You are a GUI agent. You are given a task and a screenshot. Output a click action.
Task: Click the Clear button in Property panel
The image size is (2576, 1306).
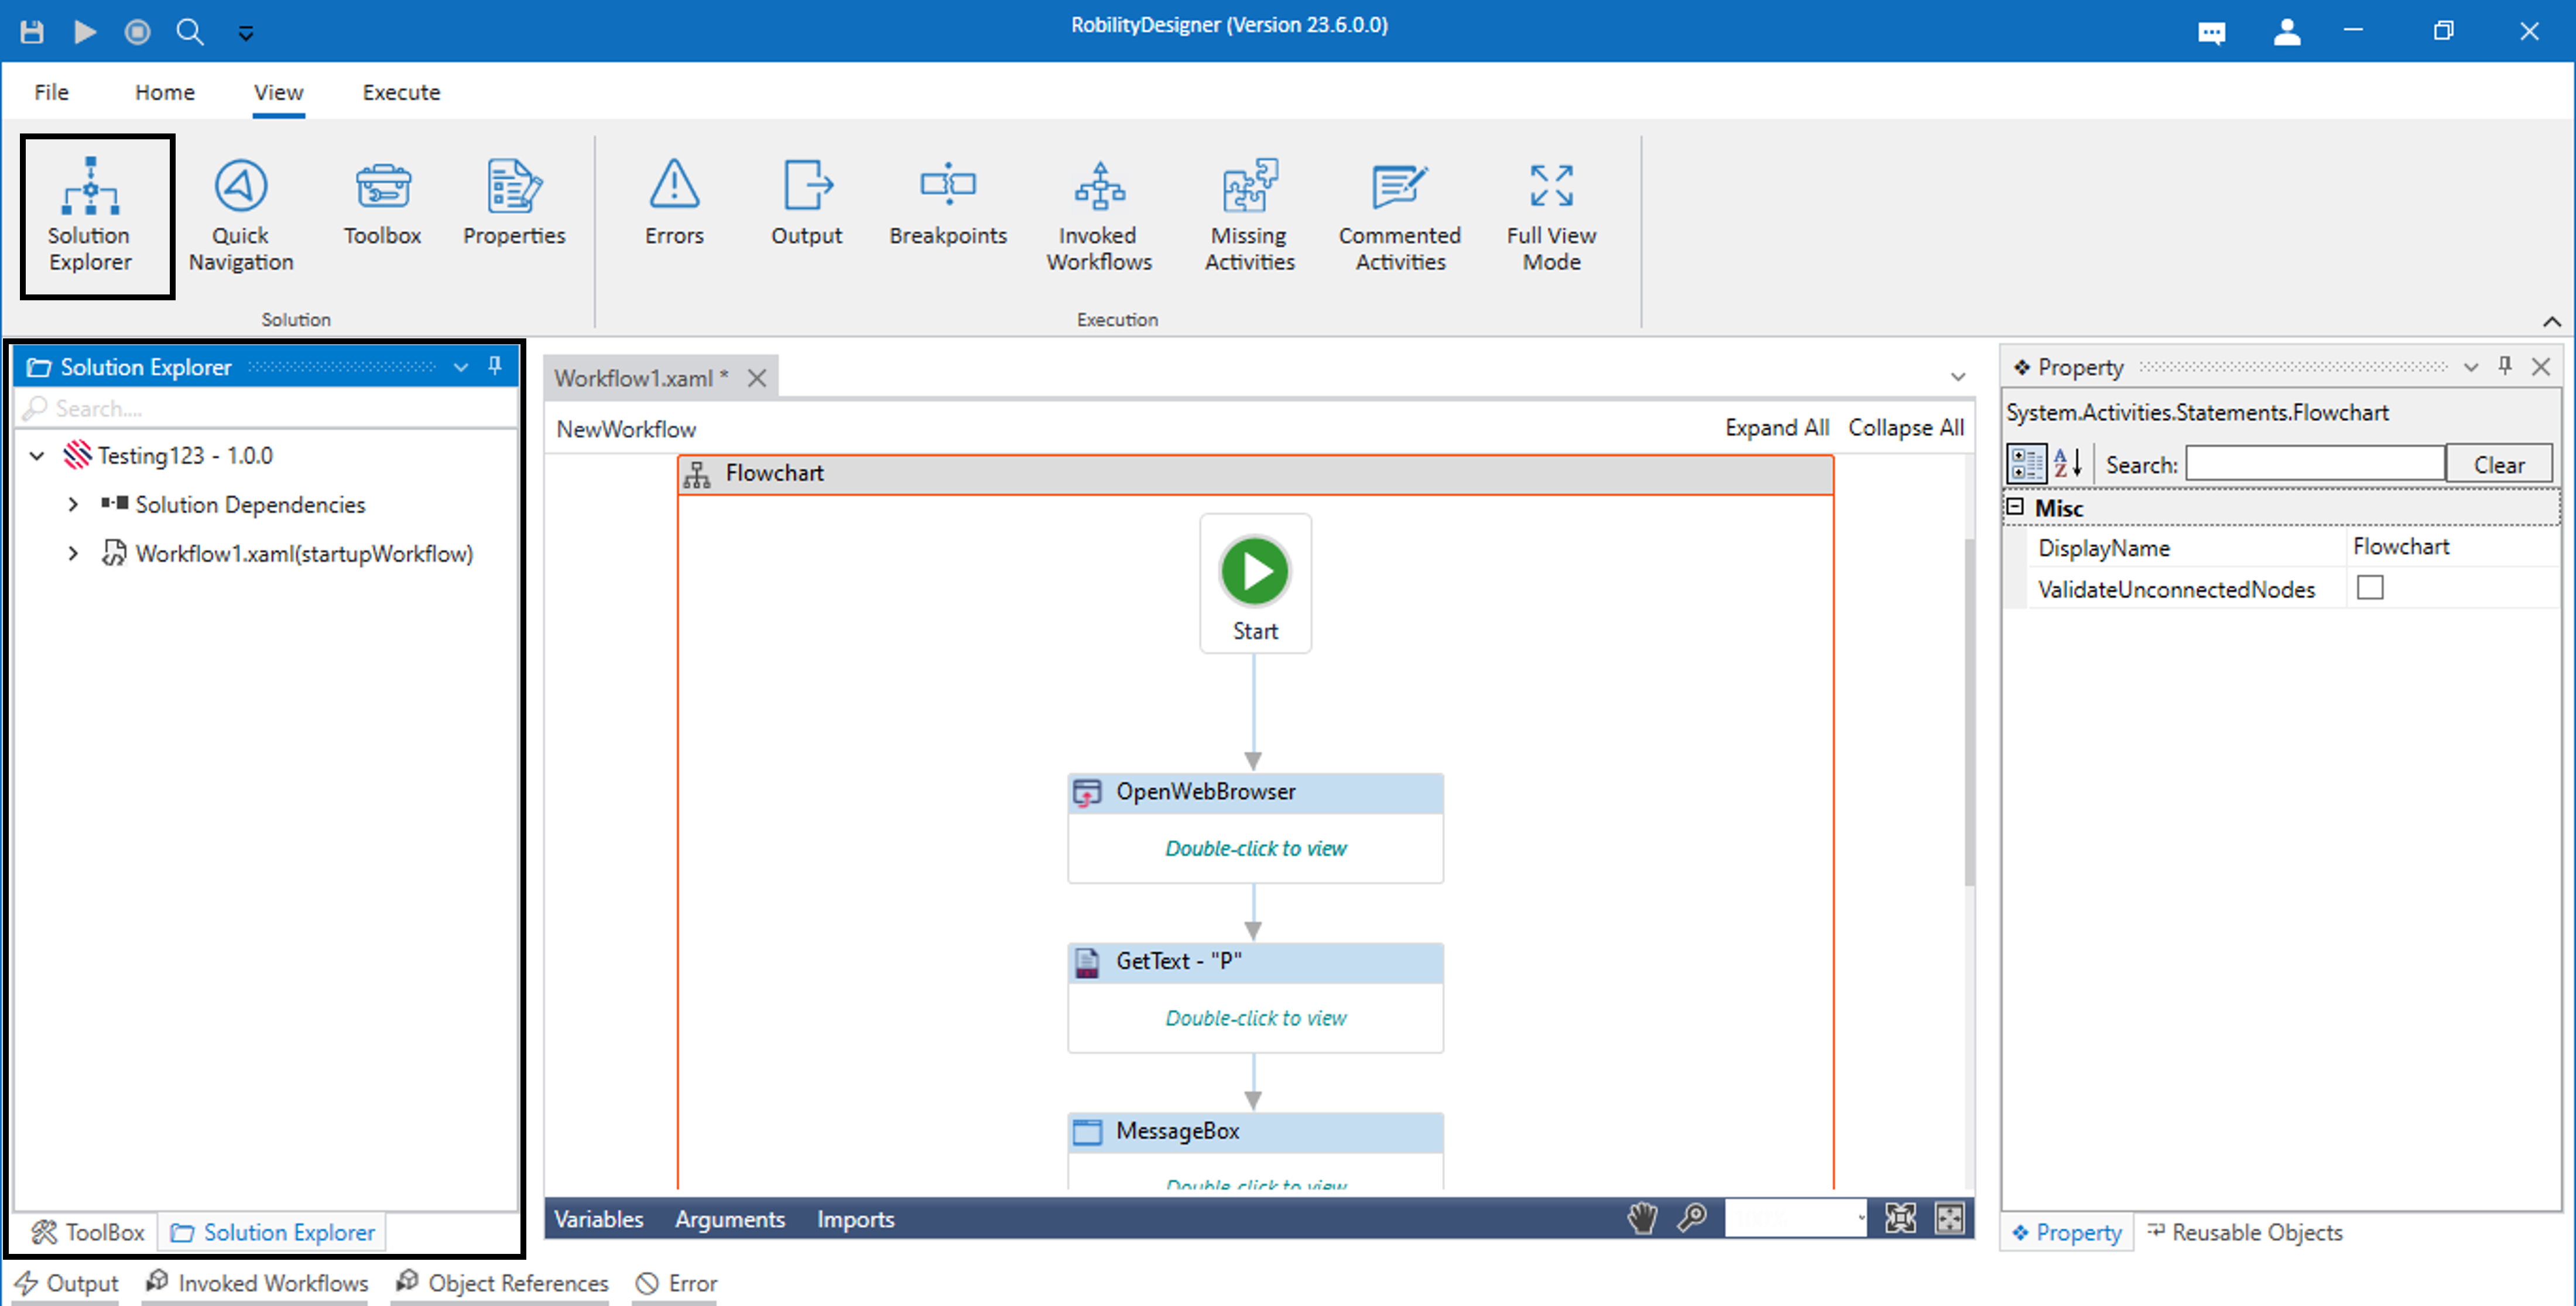point(2498,465)
